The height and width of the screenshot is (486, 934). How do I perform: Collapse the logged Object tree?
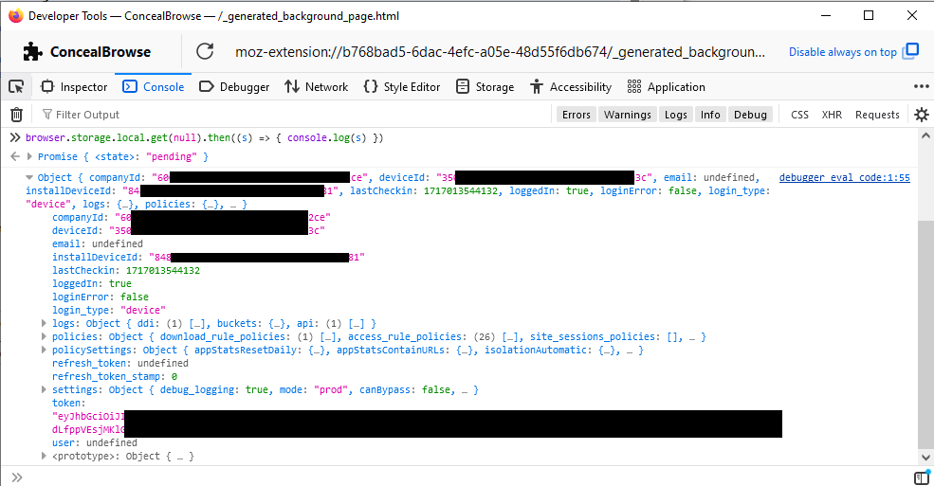pos(29,177)
